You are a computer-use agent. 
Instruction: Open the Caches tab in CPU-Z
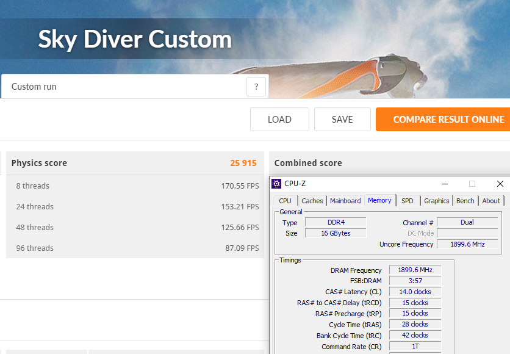(312, 201)
